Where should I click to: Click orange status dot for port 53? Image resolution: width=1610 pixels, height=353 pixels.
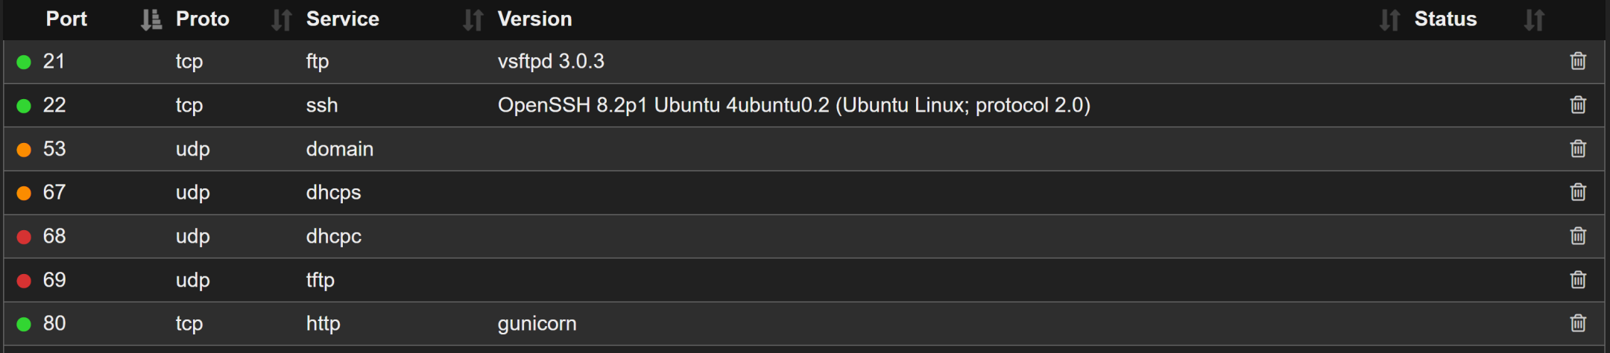point(24,150)
